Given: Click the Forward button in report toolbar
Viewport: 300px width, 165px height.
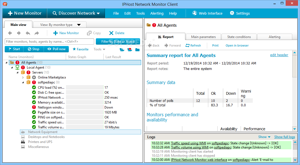Looking at the screenshot, I should coord(173,45).
